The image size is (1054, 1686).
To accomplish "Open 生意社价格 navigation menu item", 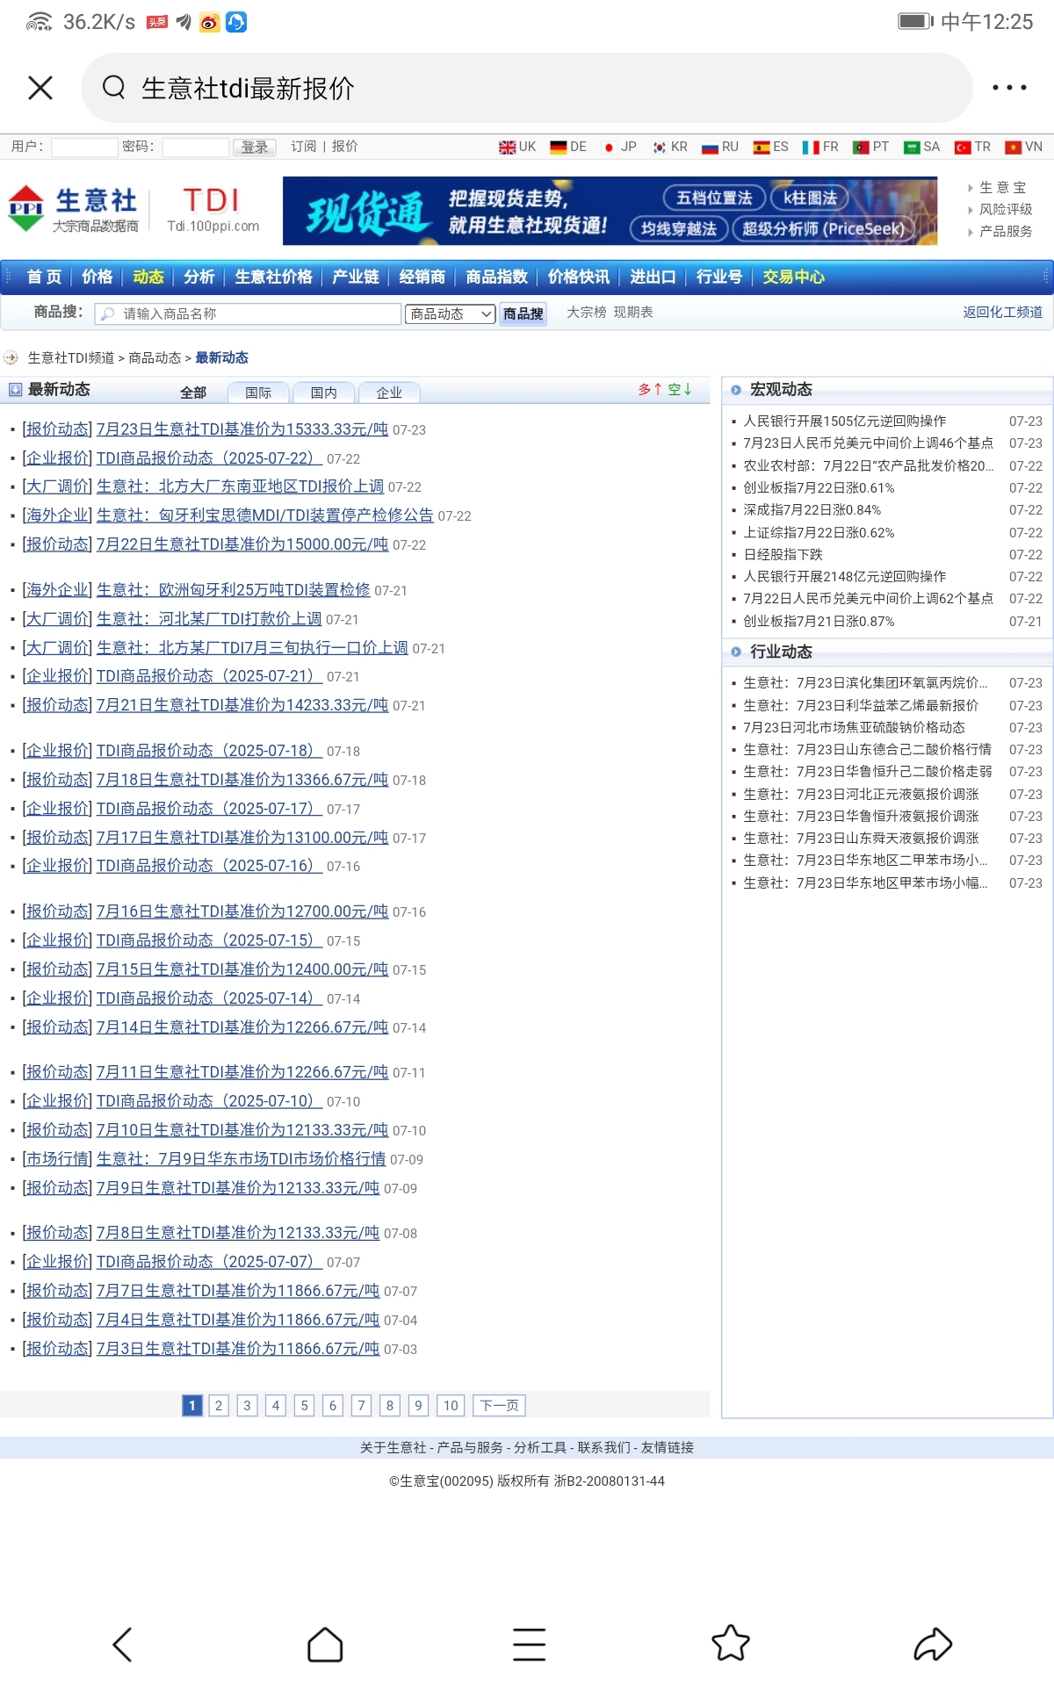I will click(x=274, y=277).
